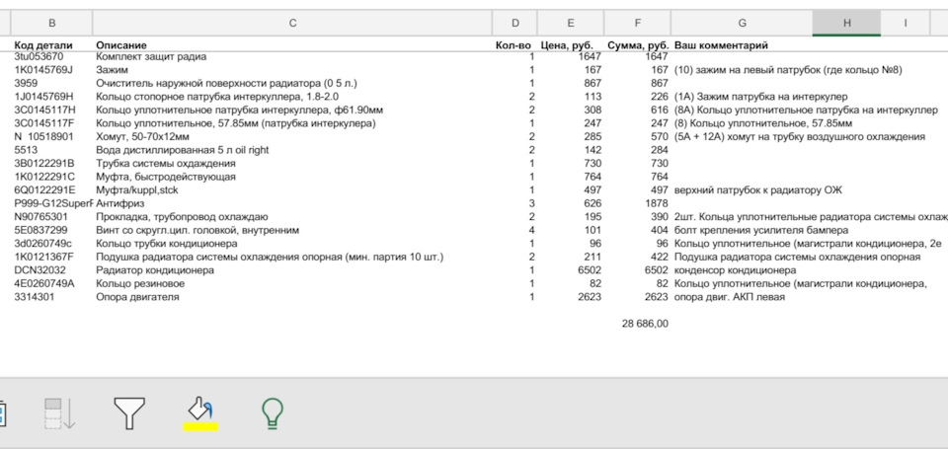Select part code cell 6Q0122291E
The height and width of the screenshot is (449, 948).
pyautogui.click(x=44, y=190)
